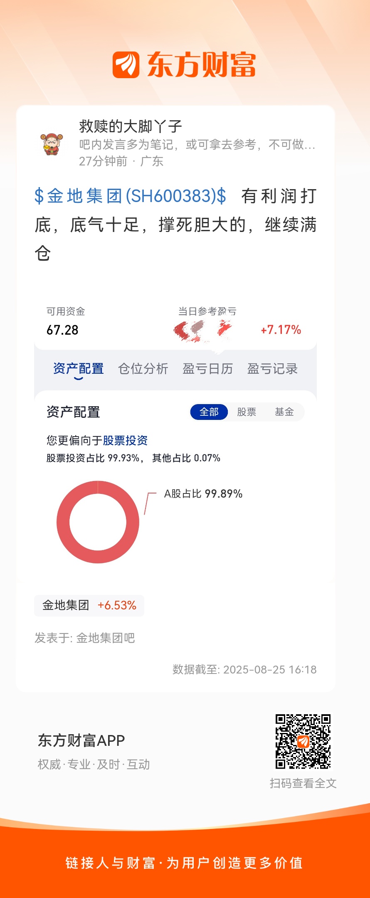Click the red donut chart ring
The width and height of the screenshot is (370, 898).
point(98,522)
